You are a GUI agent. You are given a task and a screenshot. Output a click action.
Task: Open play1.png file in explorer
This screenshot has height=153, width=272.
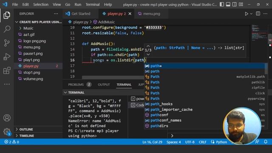click(x=38, y=60)
